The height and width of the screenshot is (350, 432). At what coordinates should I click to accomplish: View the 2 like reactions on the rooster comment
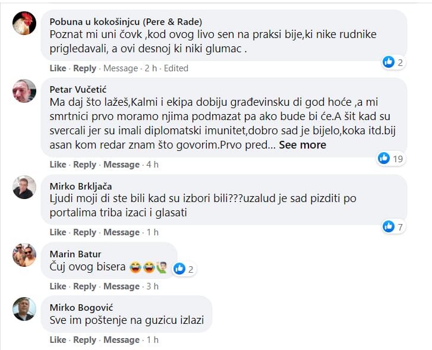tap(393, 62)
